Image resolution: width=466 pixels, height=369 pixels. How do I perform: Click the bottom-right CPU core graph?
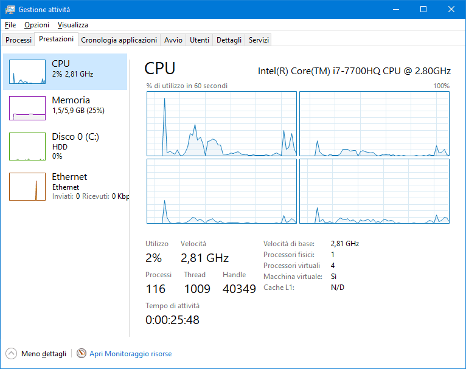(374, 191)
